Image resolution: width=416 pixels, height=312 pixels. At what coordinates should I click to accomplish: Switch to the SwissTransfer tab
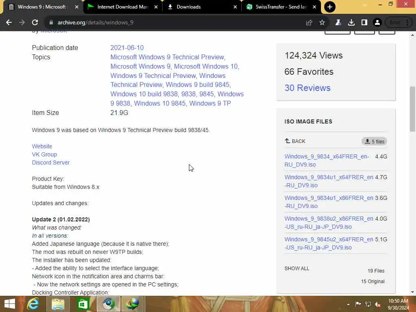coord(281,7)
